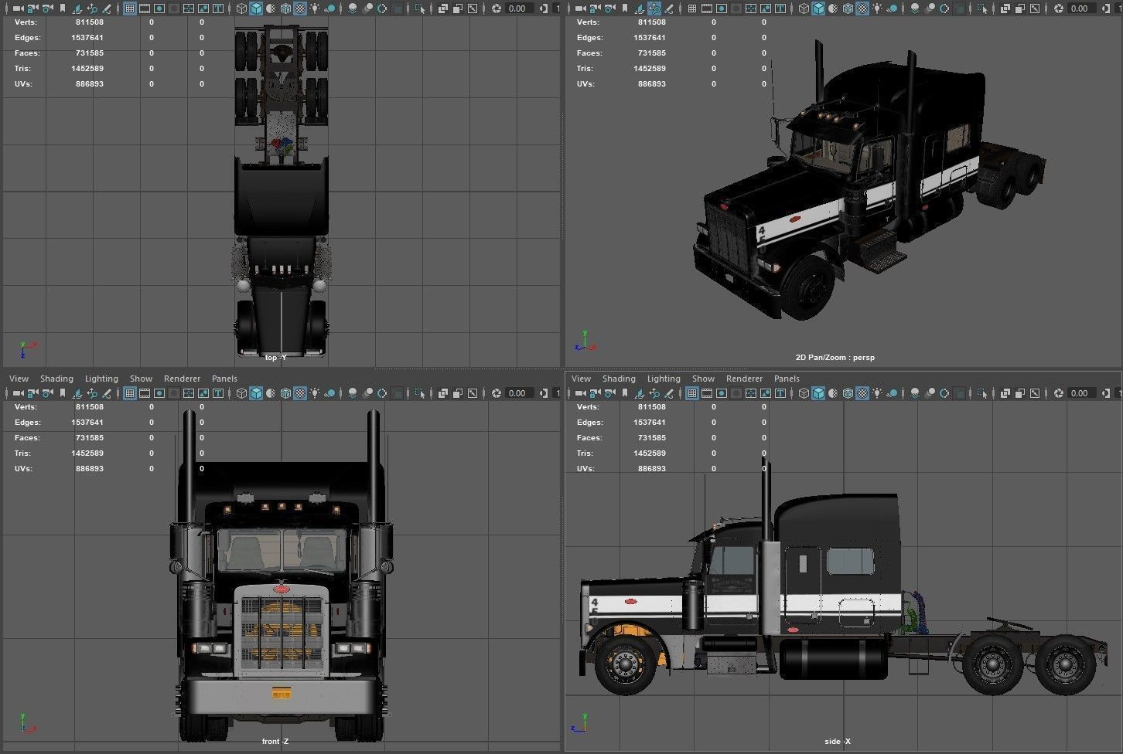Image resolution: width=1123 pixels, height=754 pixels.
Task: Open the Lighting menu in the front panel
Action: click(101, 379)
